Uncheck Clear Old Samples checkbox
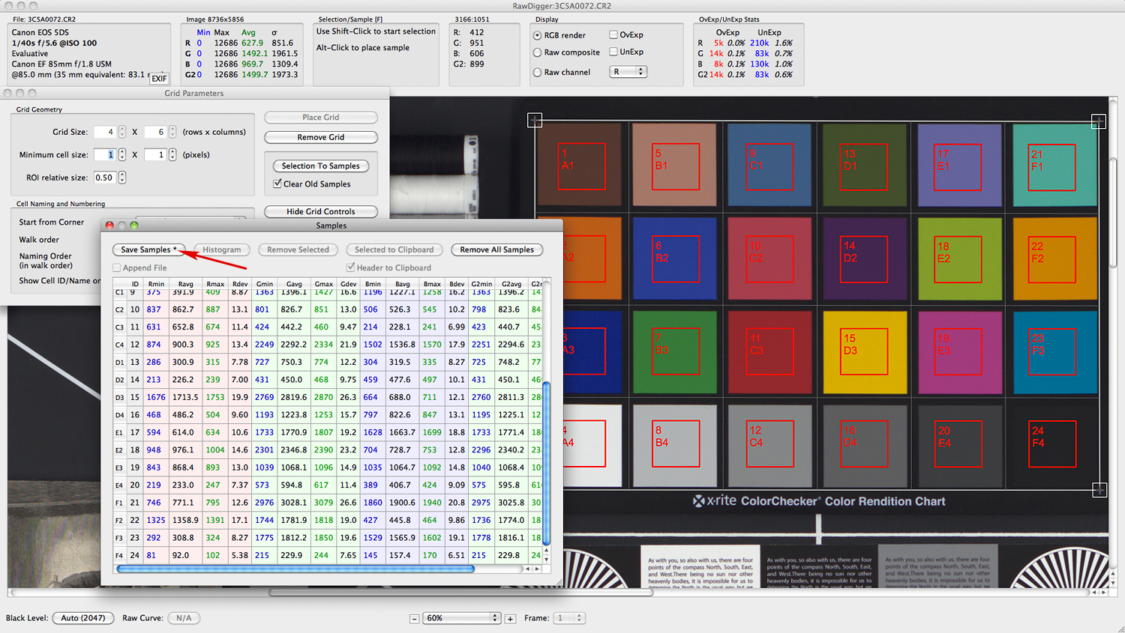This screenshot has width=1125, height=633. coord(277,184)
